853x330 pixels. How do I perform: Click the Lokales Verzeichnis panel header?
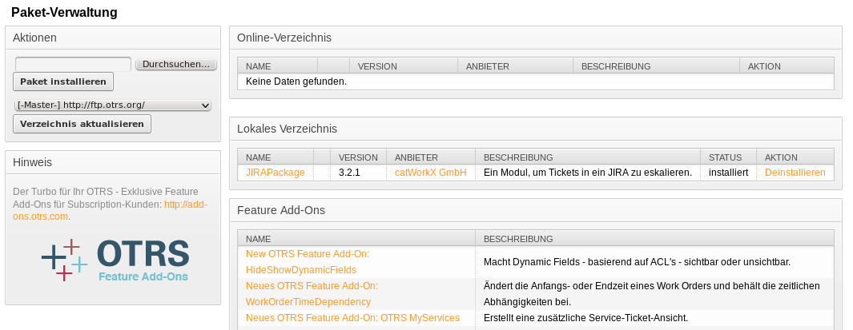[x=287, y=129]
